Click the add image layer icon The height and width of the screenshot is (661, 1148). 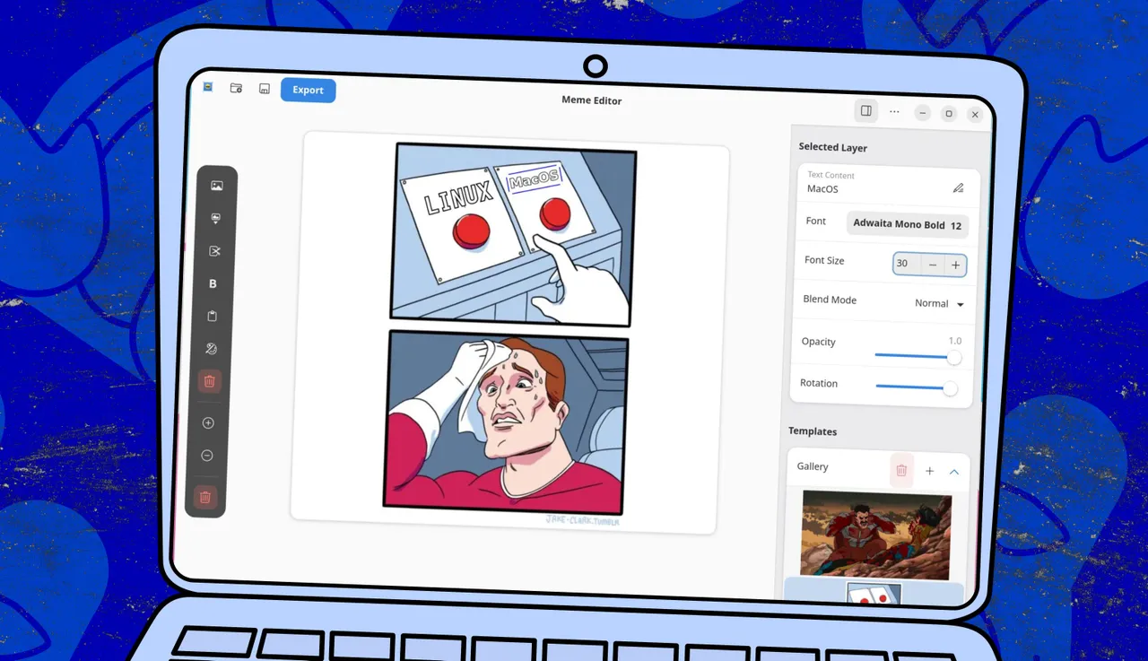216,186
